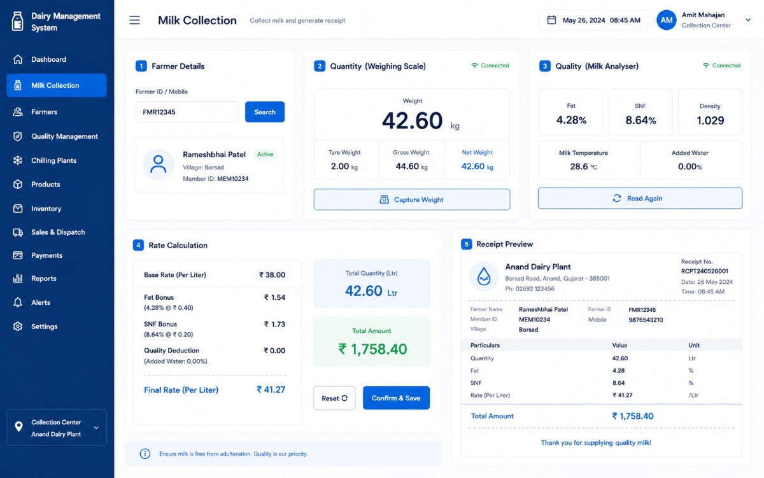Click the green Total Amount ₹ 1,758.40 box

(x=372, y=342)
